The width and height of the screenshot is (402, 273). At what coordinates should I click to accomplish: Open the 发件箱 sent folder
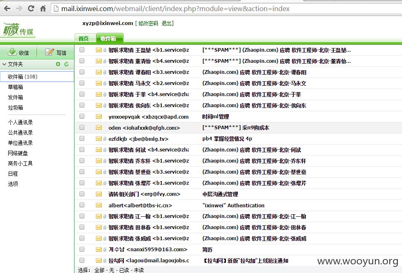click(x=15, y=97)
